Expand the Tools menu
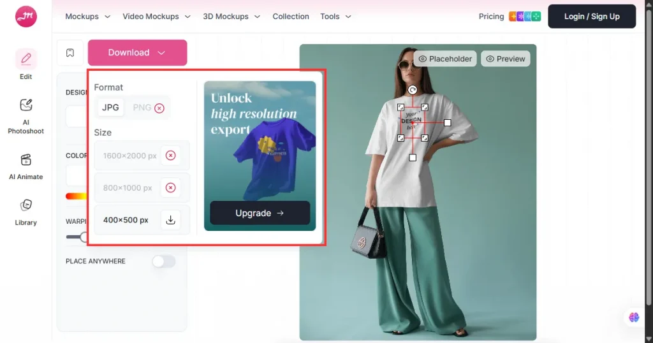Screen dimensions: 653x343 335,17
